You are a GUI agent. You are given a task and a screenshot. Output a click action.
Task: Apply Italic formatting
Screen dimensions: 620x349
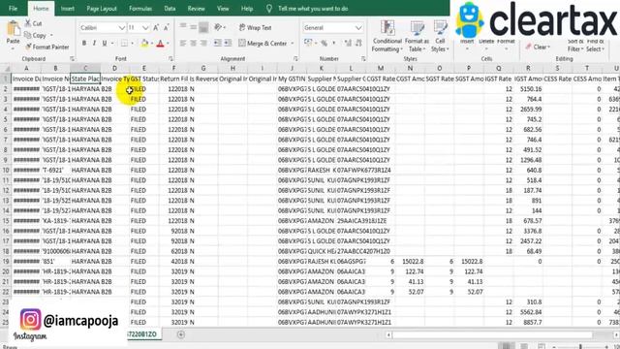click(x=94, y=43)
